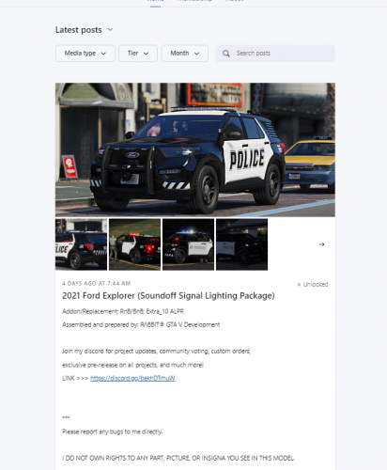
Task: Open the Latest posts sort dropdown
Action: (x=85, y=30)
